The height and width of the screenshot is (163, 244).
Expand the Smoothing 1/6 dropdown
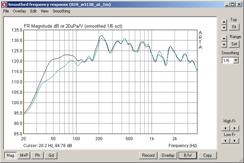[236, 60]
